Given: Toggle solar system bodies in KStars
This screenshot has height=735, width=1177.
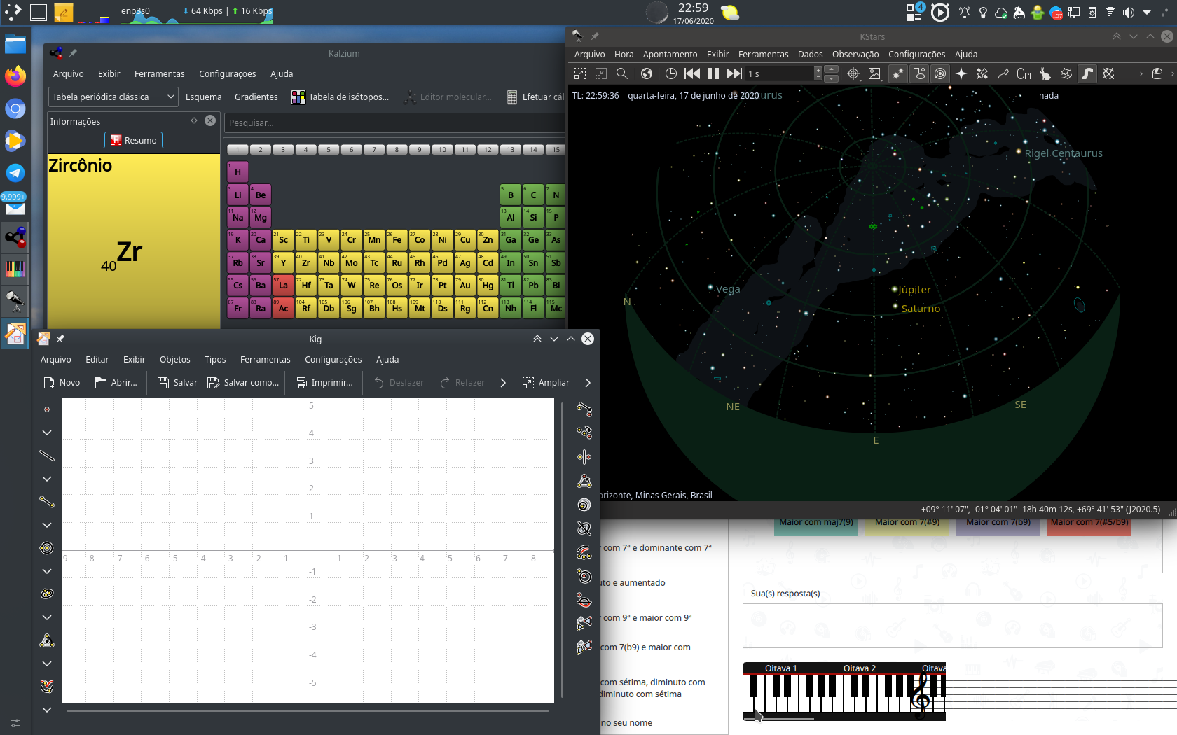Looking at the screenshot, I should 940,73.
